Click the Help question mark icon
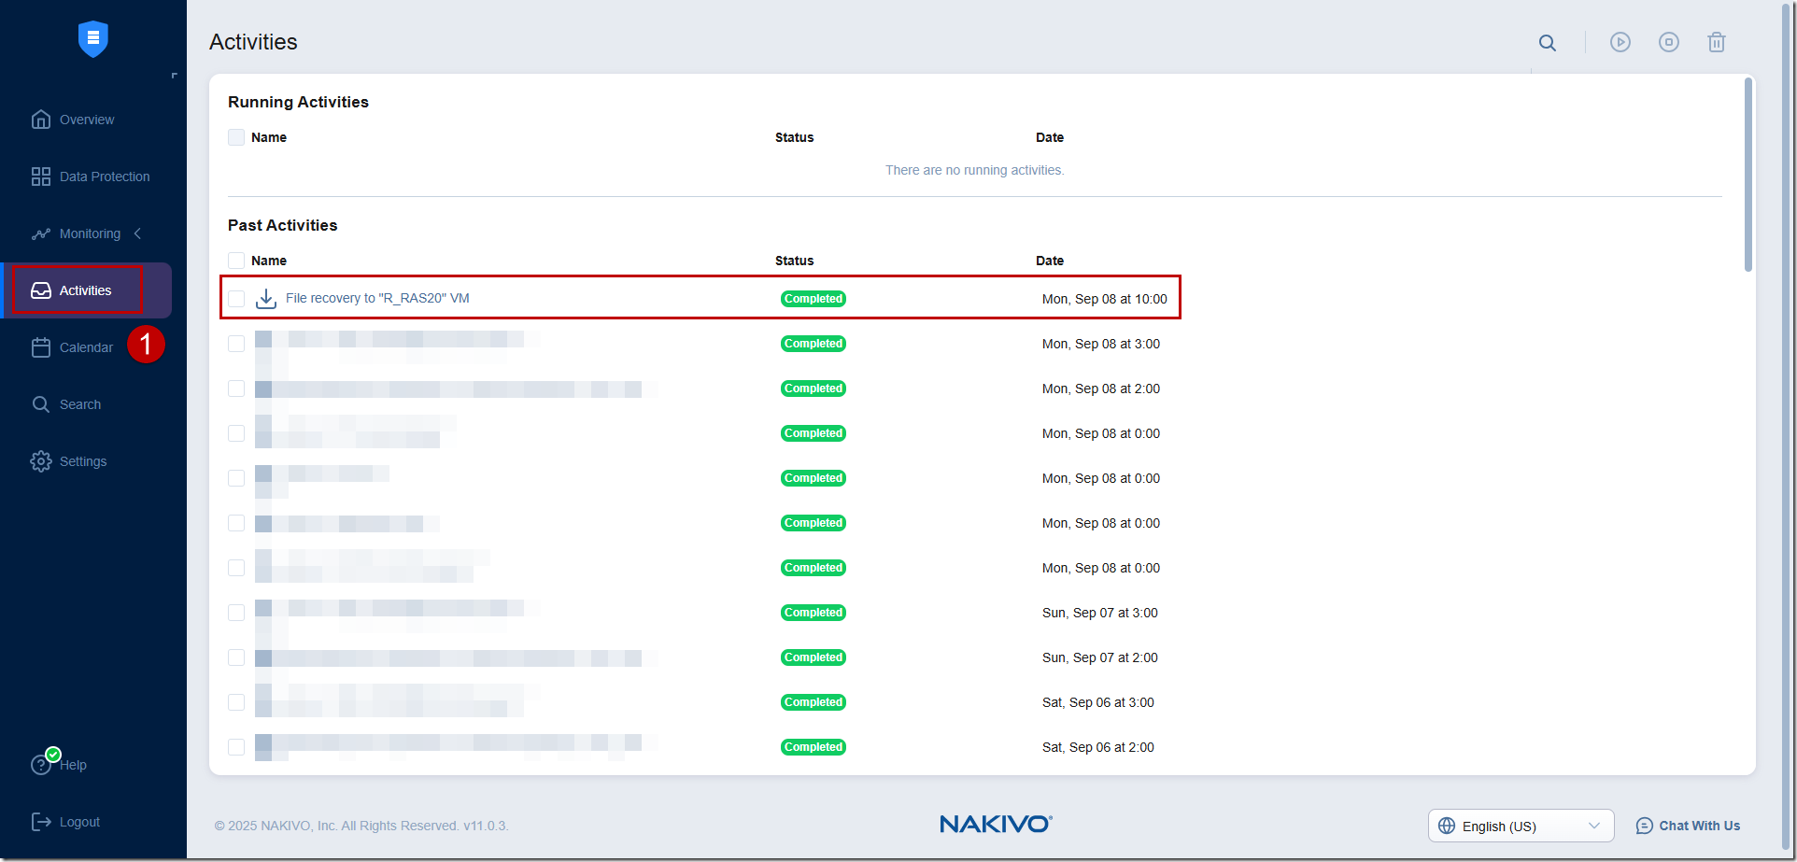 click(x=40, y=765)
